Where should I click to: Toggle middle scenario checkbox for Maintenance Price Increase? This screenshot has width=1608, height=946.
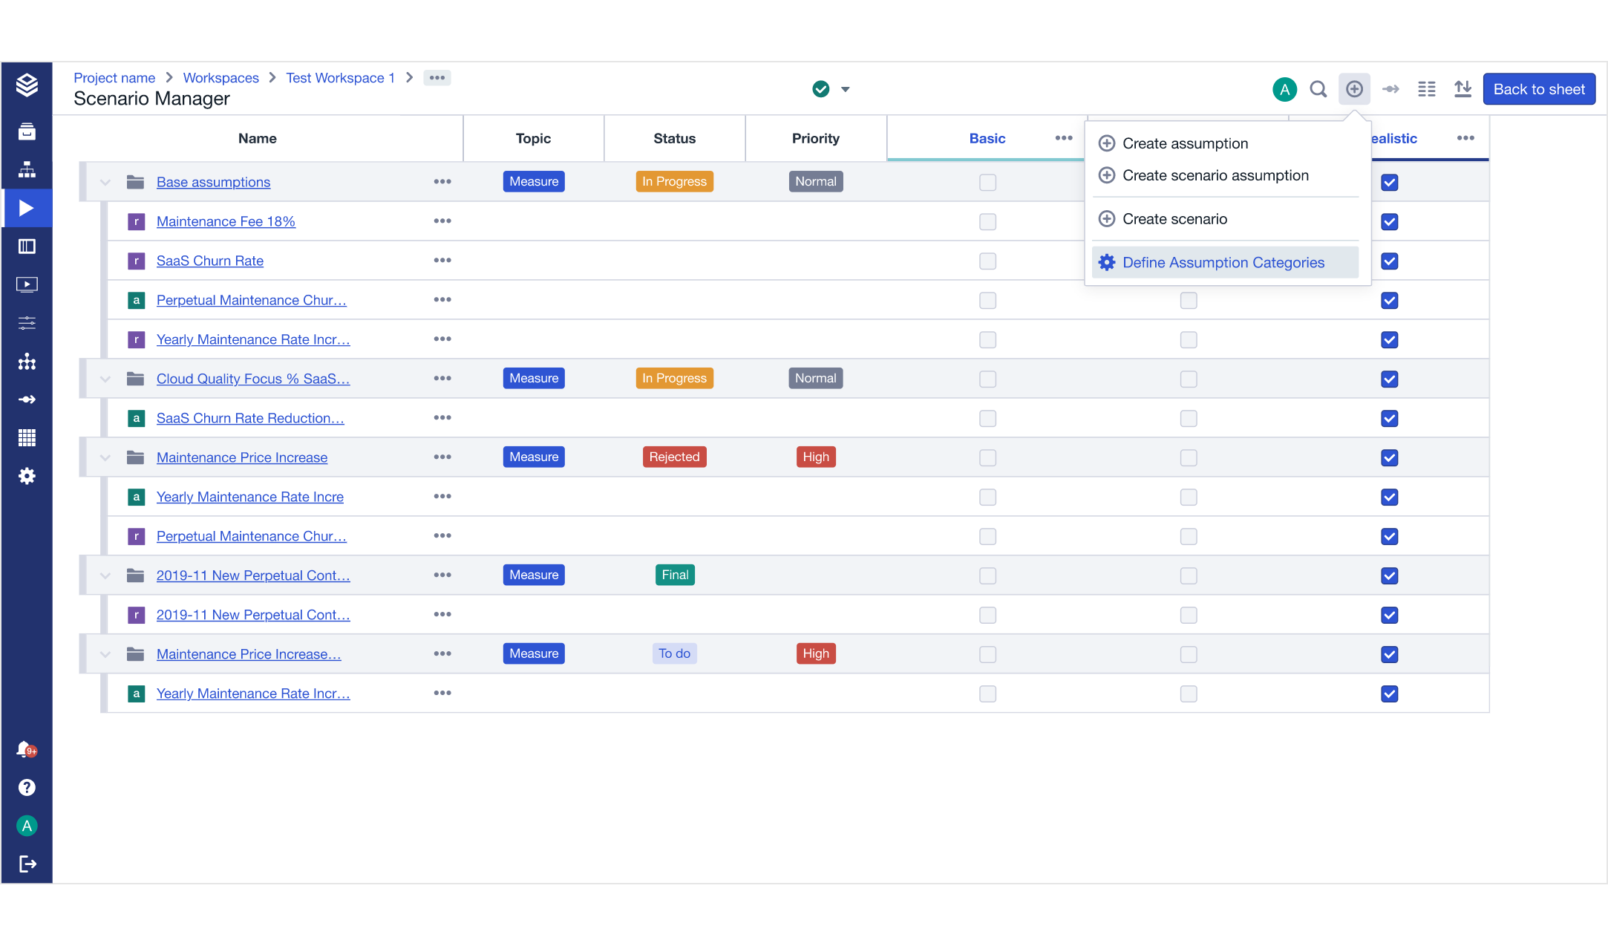[1189, 457]
